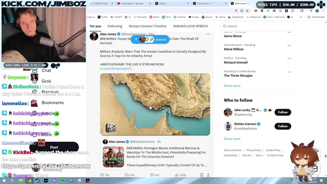View post analytics showing 105K views

coord(180,175)
